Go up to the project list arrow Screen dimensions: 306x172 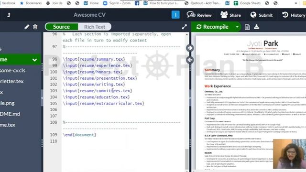[x=9, y=15]
